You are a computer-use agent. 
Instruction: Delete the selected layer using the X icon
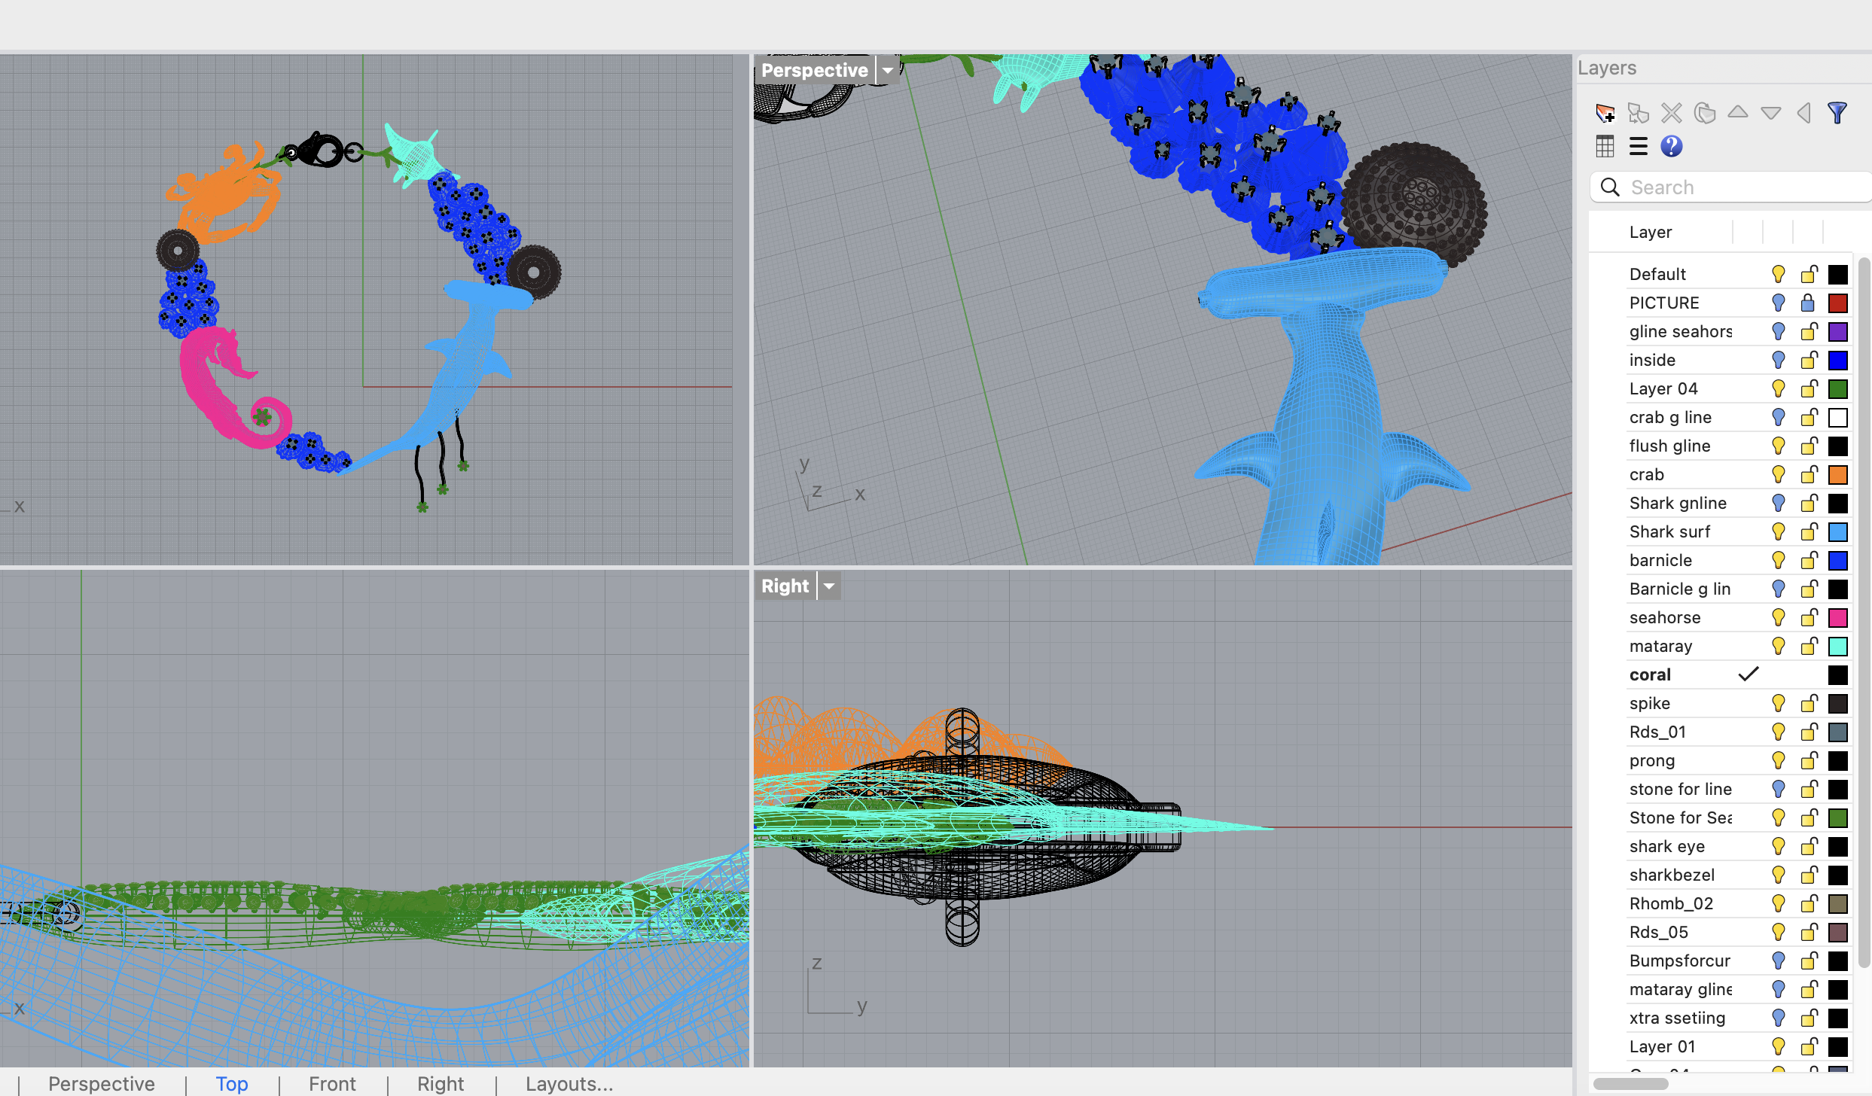click(x=1672, y=113)
